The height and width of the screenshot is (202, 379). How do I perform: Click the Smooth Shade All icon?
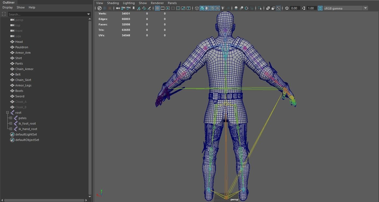click(202, 8)
